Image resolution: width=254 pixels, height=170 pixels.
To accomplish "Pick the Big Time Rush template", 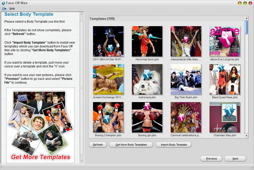I will [185, 79].
